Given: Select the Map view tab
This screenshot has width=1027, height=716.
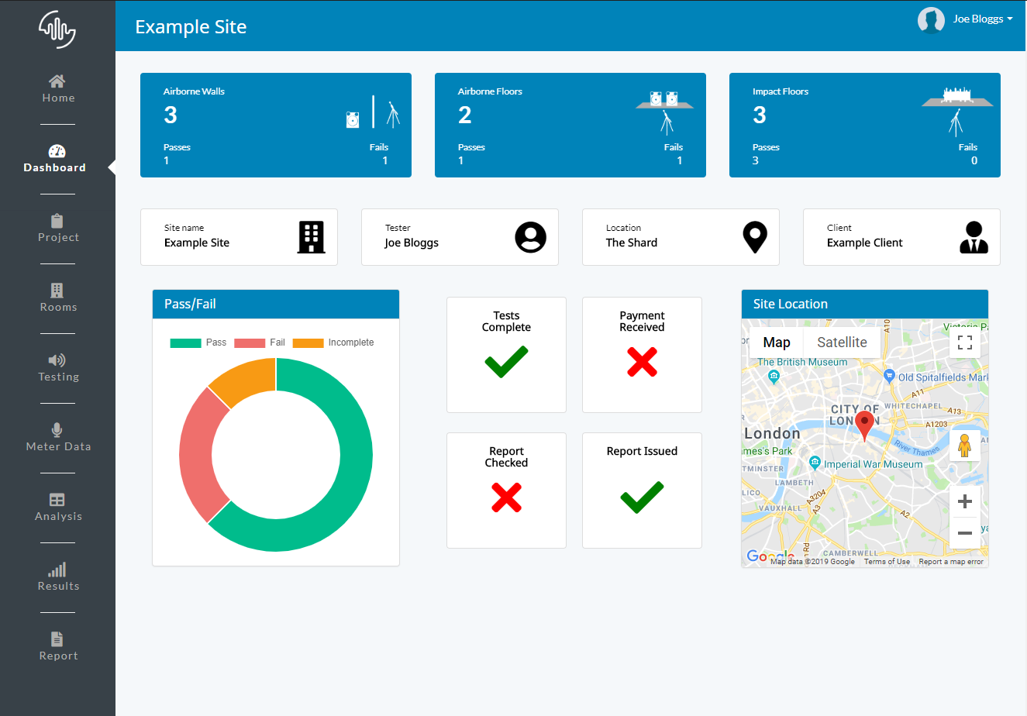Looking at the screenshot, I should [x=777, y=343].
